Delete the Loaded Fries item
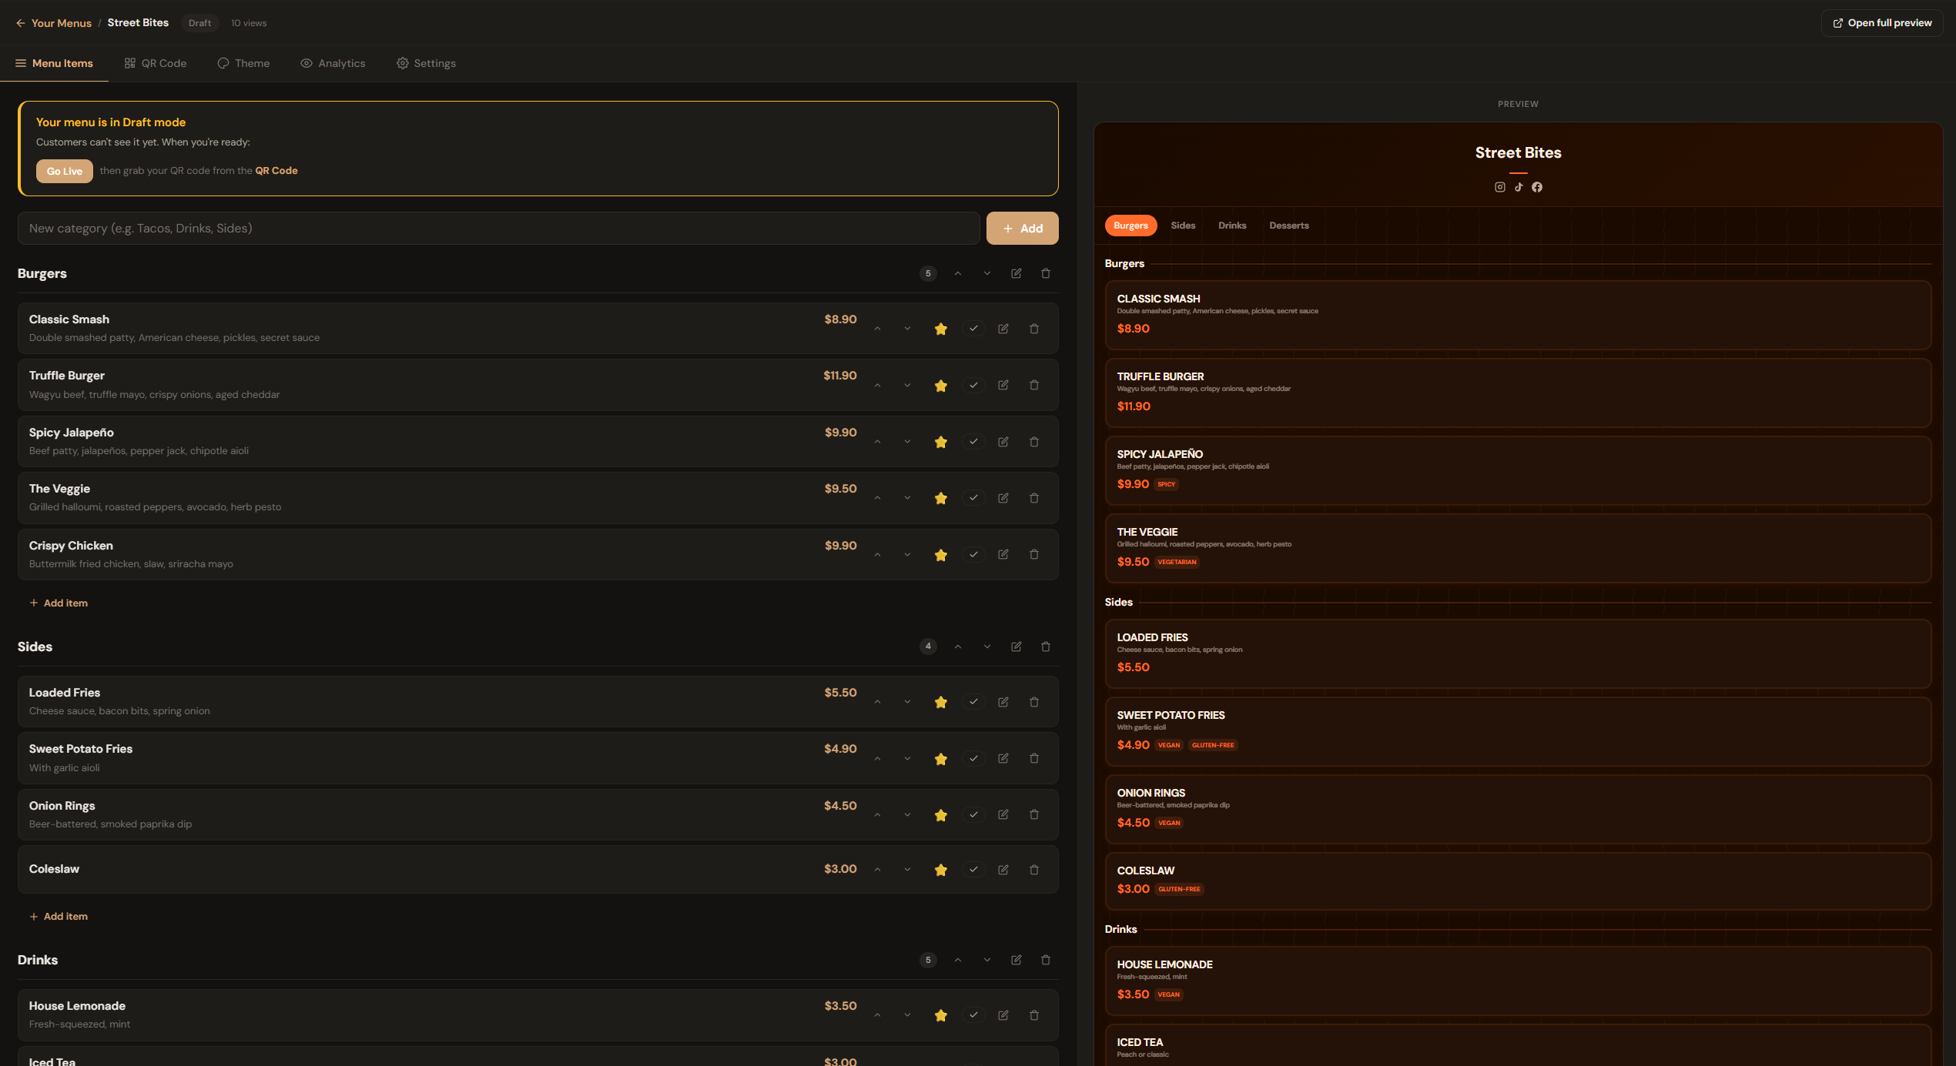The height and width of the screenshot is (1066, 1956). [1034, 702]
